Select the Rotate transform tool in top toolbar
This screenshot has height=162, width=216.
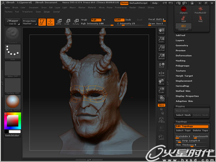[76, 22]
